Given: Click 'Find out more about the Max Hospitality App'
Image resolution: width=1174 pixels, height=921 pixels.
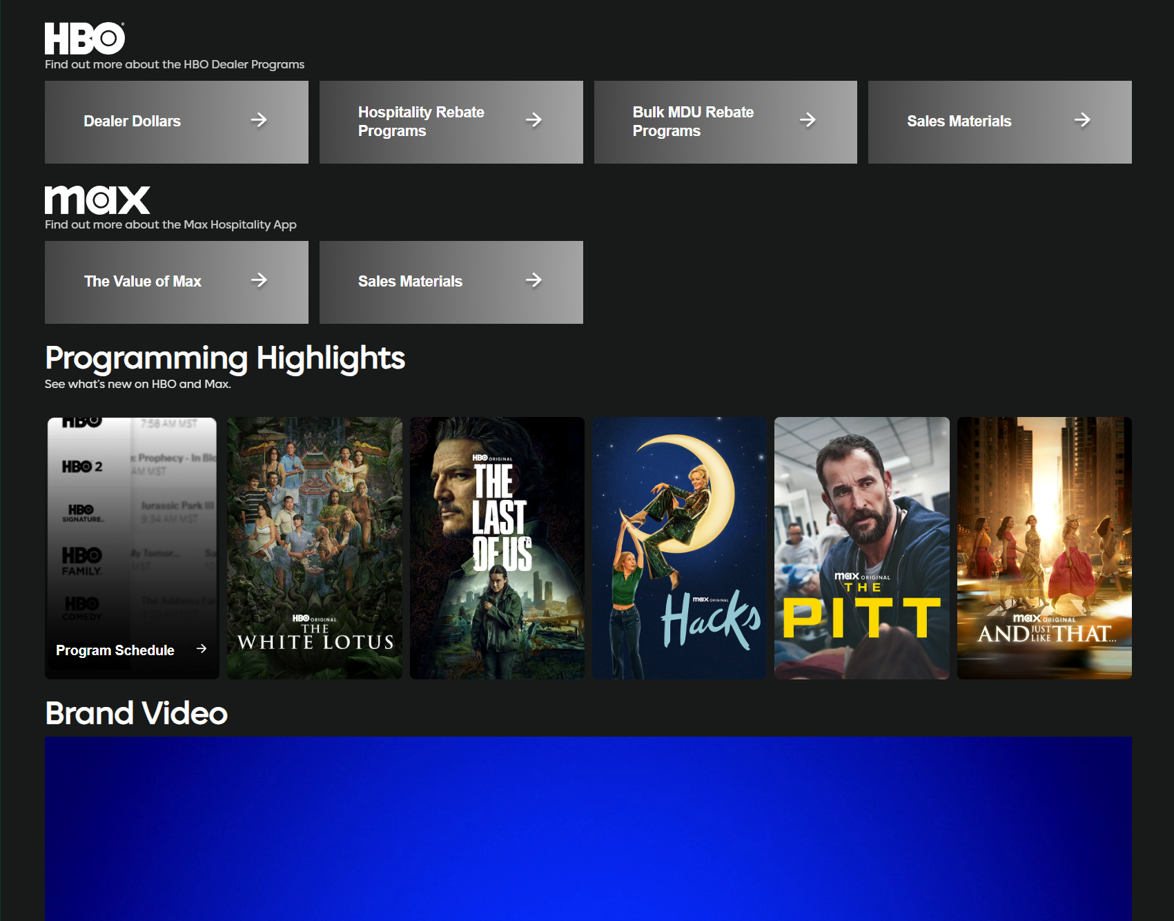Looking at the screenshot, I should (x=170, y=224).
